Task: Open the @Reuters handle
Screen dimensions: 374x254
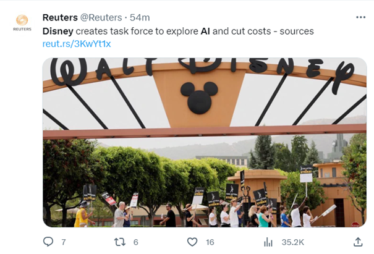Action: [x=101, y=17]
